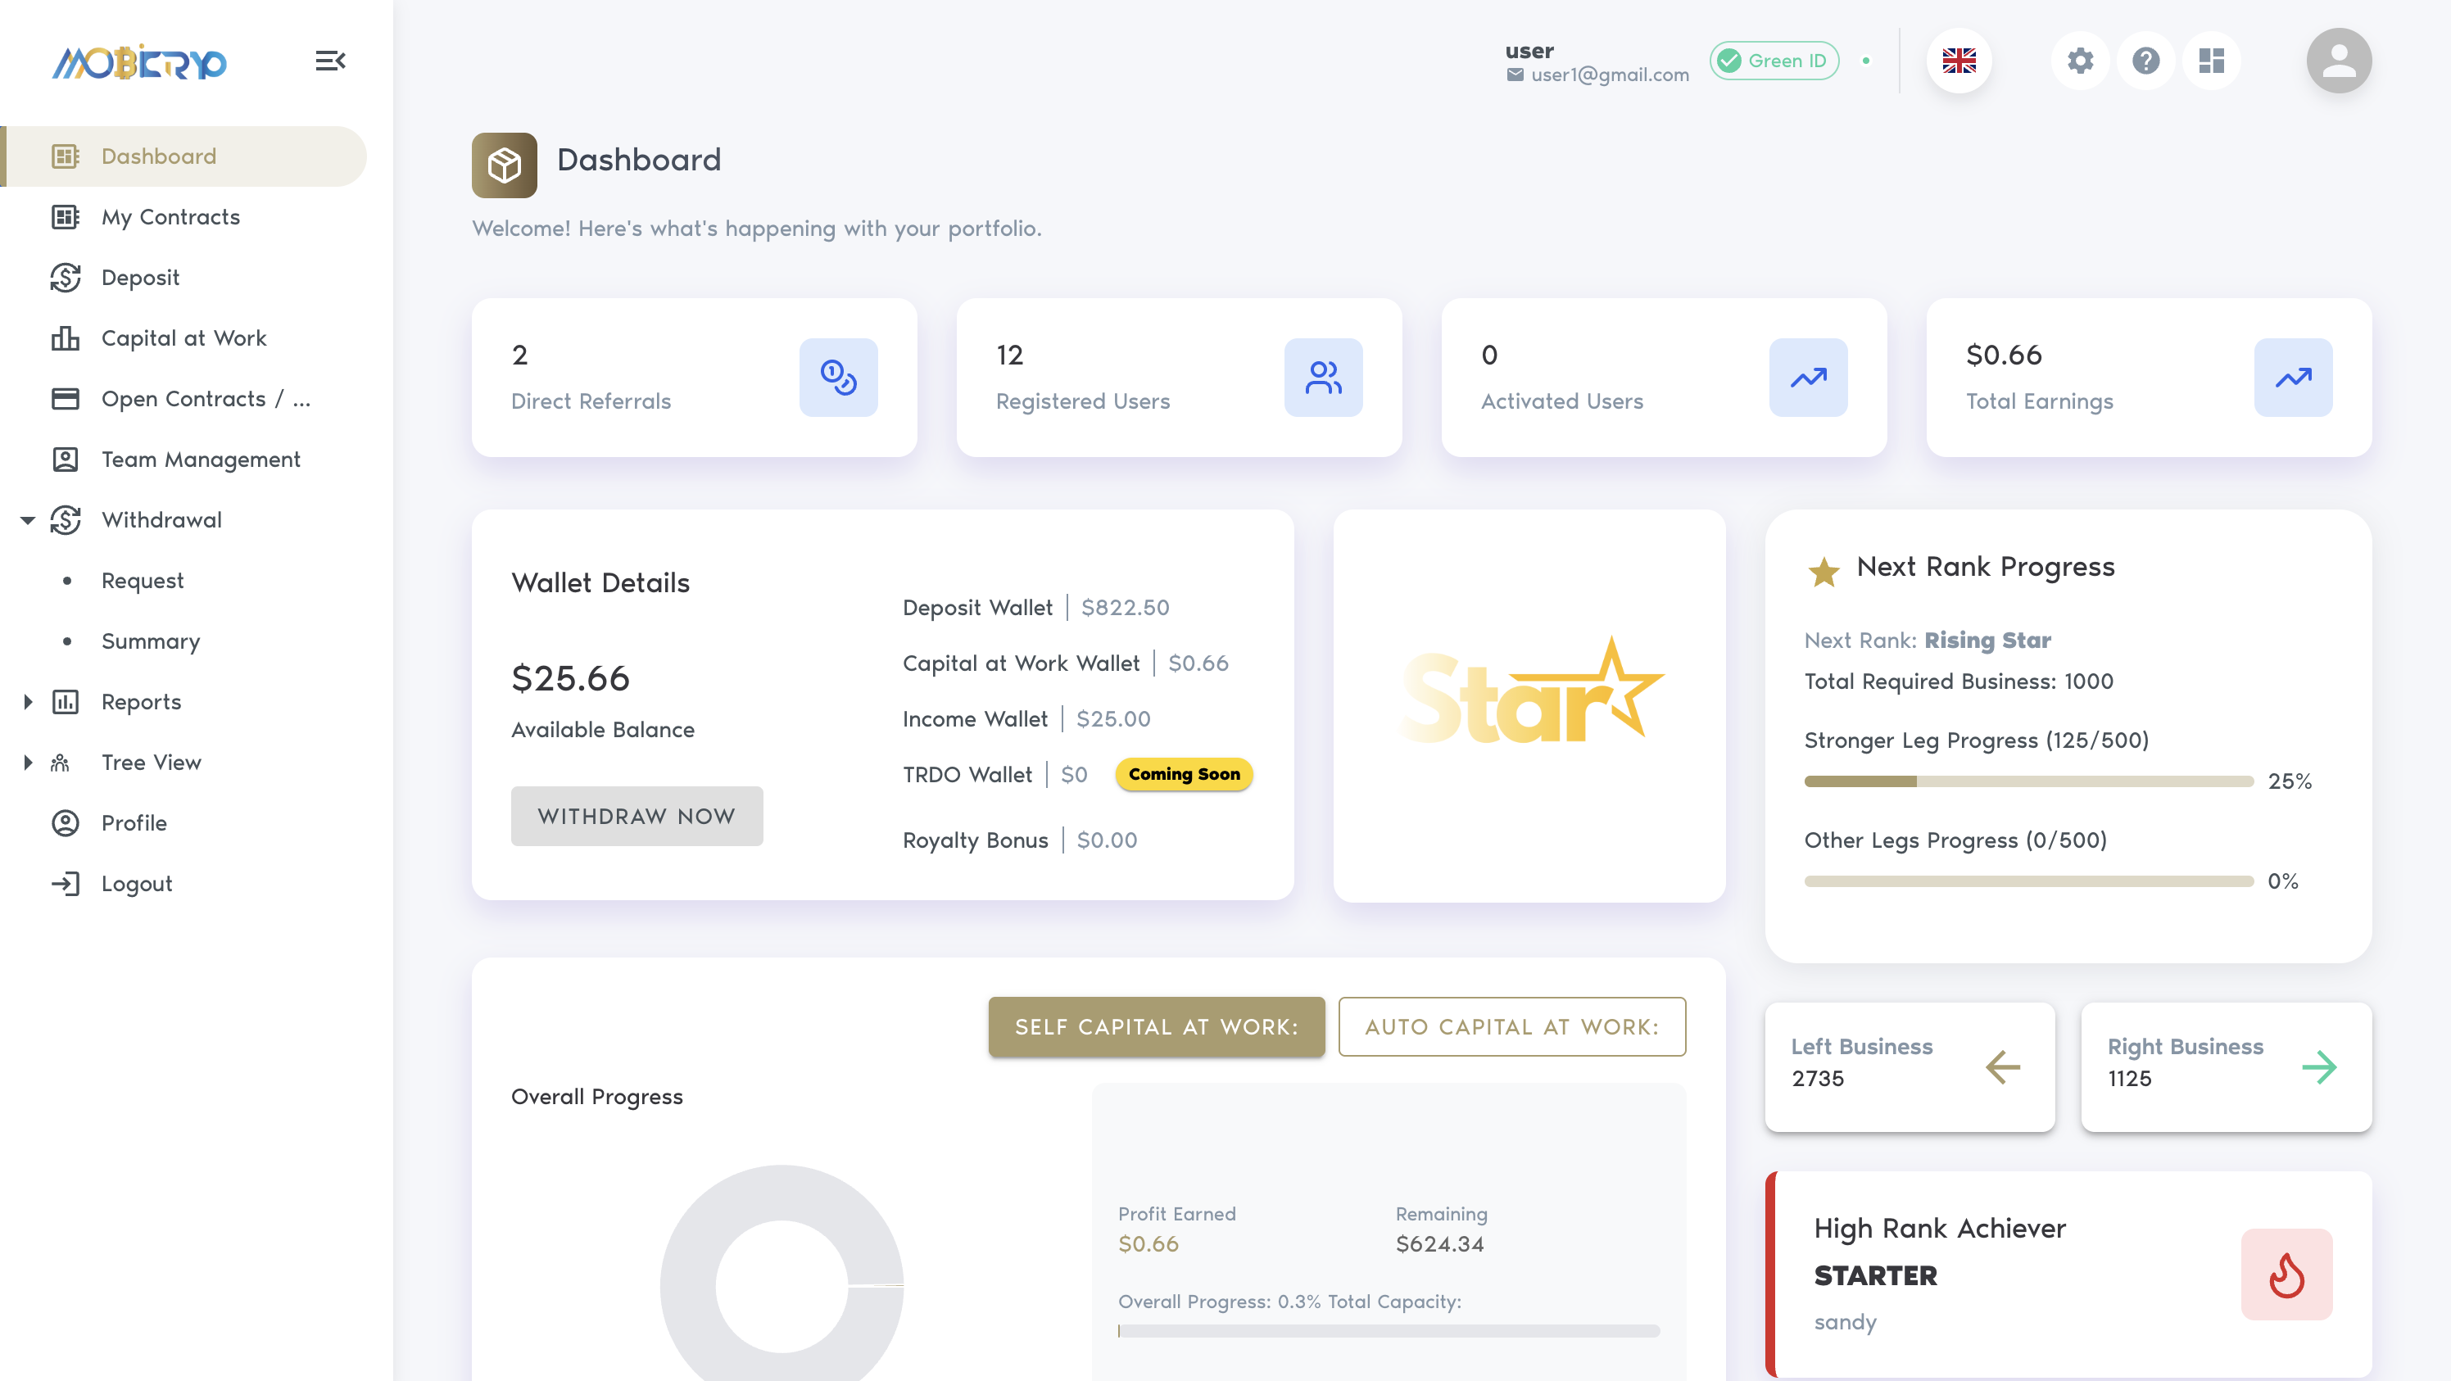Image resolution: width=2451 pixels, height=1381 pixels.
Task: Open the user avatar profile menu
Action: (2339, 61)
